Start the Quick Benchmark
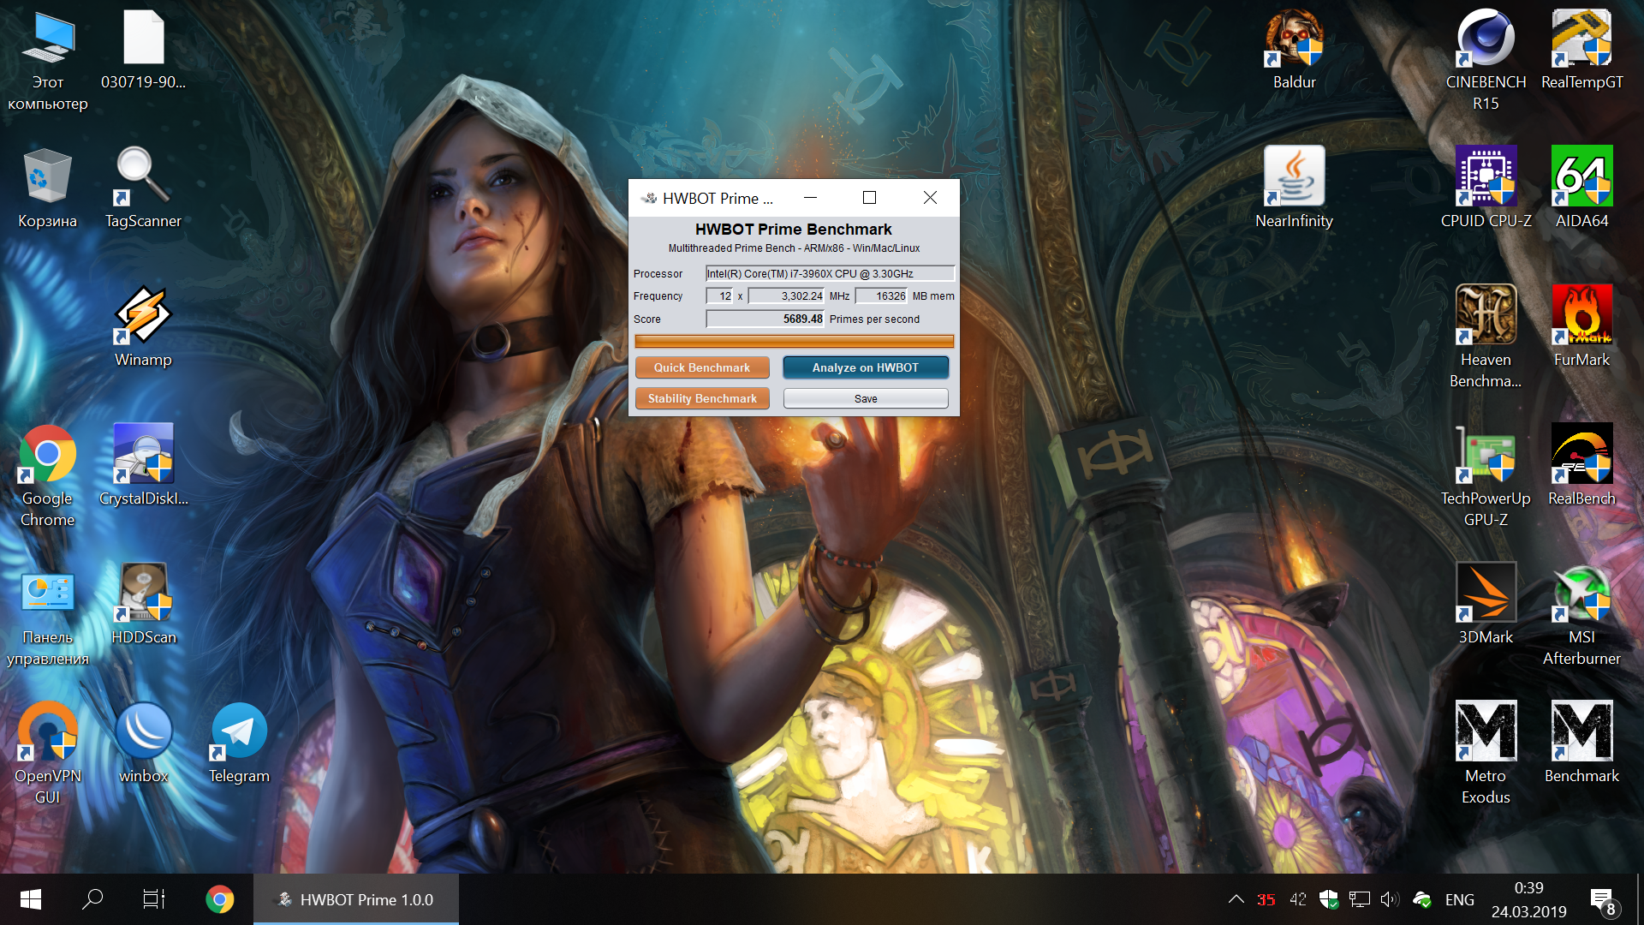 (702, 367)
